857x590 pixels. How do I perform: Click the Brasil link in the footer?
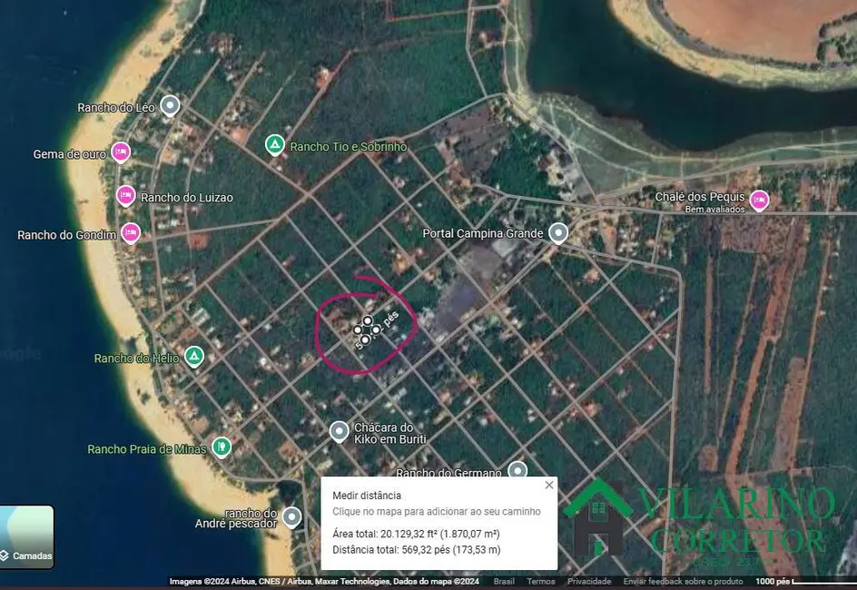(x=504, y=582)
